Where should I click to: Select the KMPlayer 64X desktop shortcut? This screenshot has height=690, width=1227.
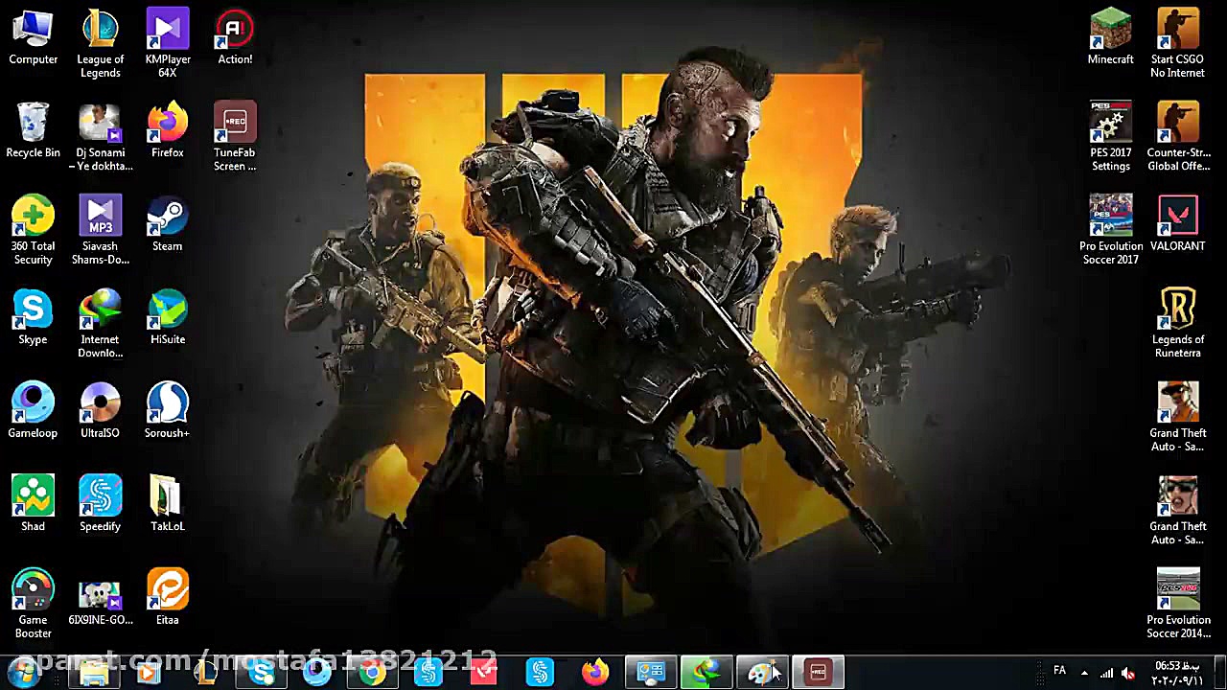[x=168, y=44]
